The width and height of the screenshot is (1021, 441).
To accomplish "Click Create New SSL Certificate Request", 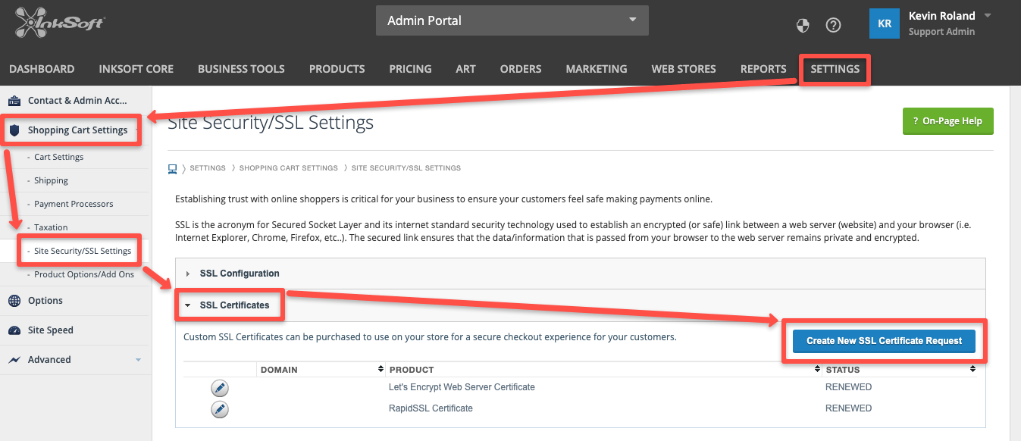I will 884,341.
